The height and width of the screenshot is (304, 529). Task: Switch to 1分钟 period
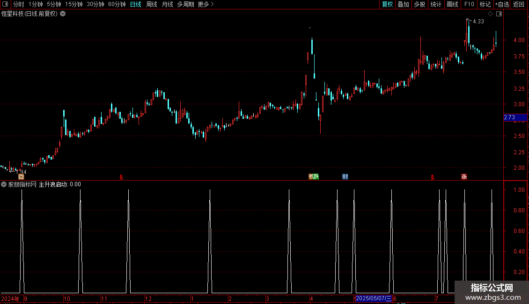point(36,4)
